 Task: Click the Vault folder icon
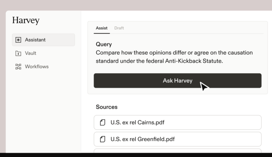[18, 53]
